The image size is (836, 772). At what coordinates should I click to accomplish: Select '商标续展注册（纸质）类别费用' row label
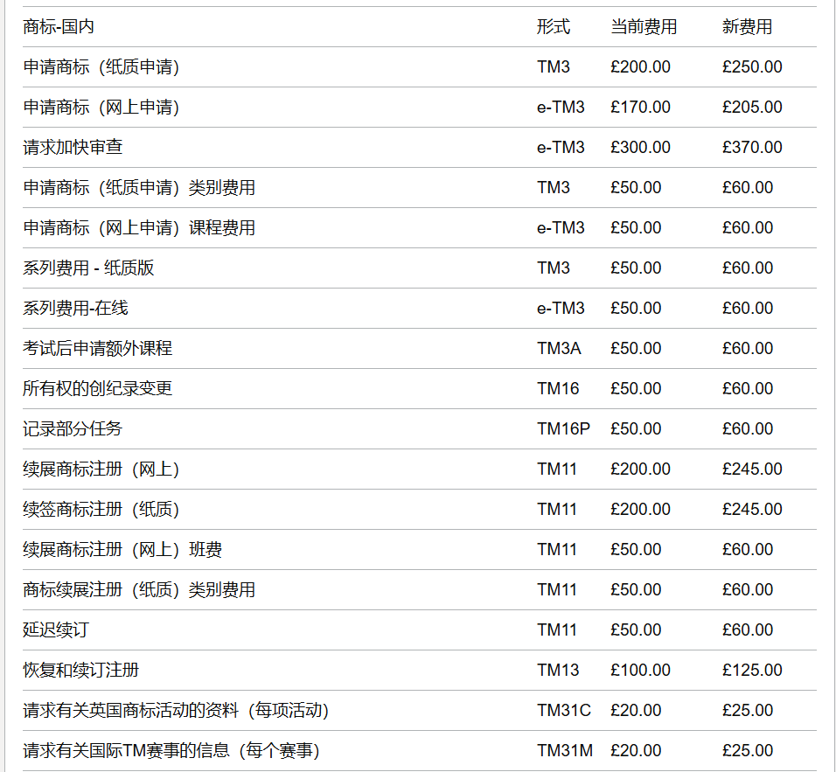click(139, 589)
